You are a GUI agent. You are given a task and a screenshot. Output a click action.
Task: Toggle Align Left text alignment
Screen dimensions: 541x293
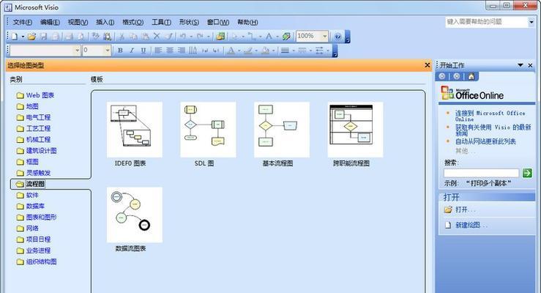158,51
